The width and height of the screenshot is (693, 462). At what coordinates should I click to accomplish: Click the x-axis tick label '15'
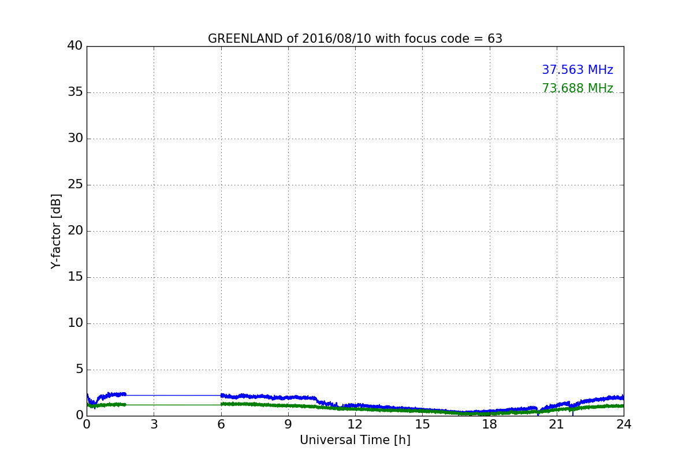coord(422,424)
